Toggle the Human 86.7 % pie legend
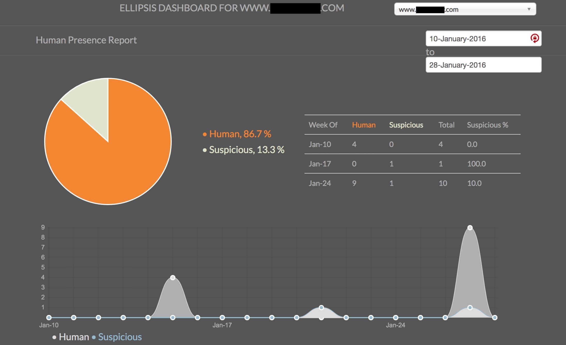This screenshot has height=345, width=566. click(237, 134)
